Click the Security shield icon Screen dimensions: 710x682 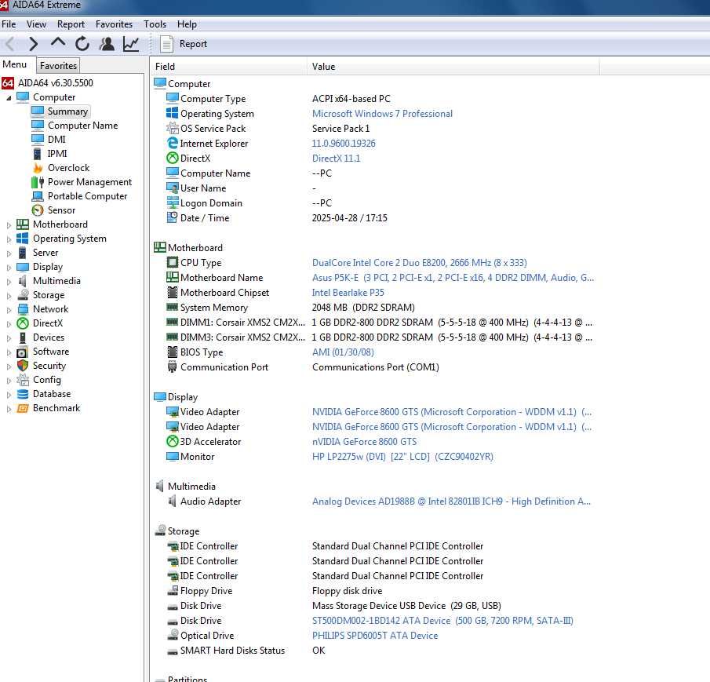[x=23, y=366]
